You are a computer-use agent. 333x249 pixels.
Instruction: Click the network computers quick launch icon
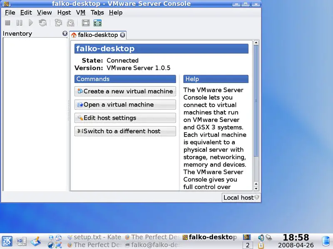click(x=59, y=245)
